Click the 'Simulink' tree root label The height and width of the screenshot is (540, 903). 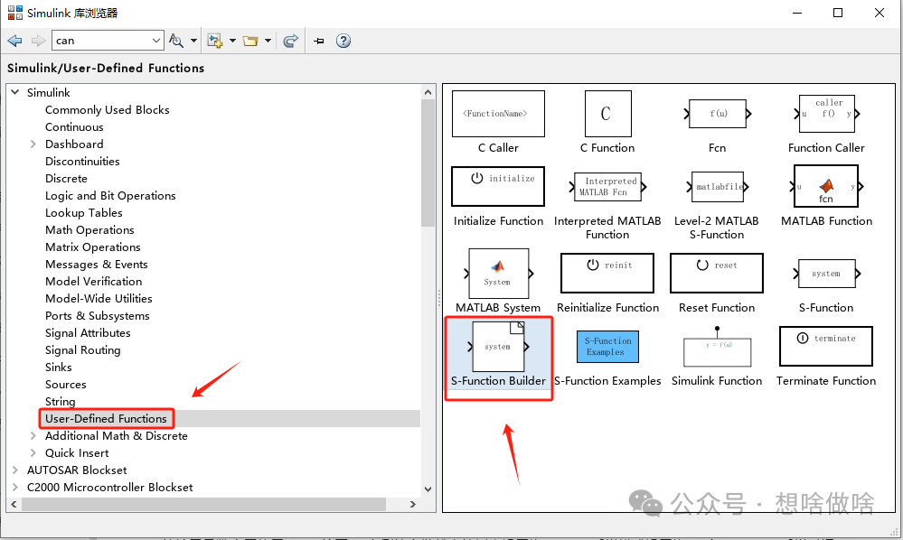(x=49, y=93)
